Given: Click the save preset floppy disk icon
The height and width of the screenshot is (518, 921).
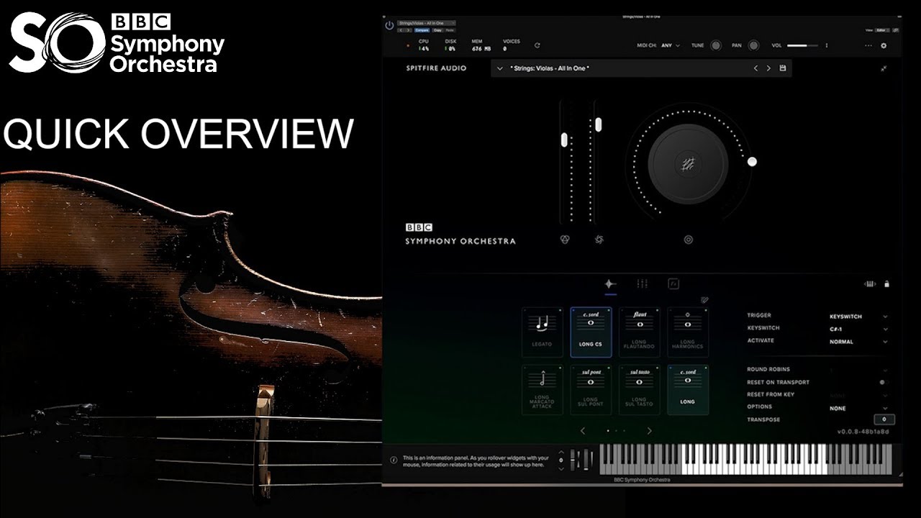Looking at the screenshot, I should click(x=783, y=68).
